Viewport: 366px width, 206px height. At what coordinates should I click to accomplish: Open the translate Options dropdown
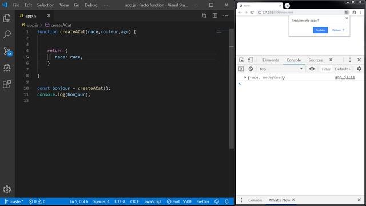[338, 30]
